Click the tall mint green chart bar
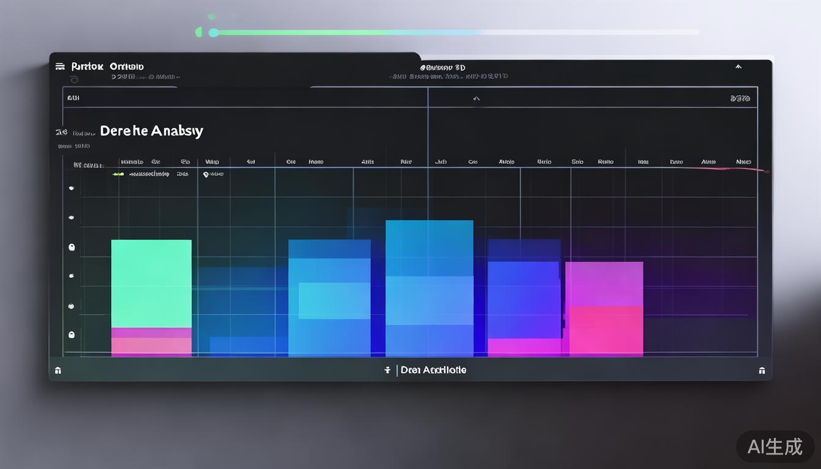 coord(151,283)
